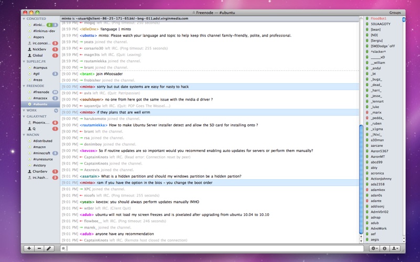Click the nick list scrollbar thumb
This screenshot has height=262, width=420.
tap(404, 19)
